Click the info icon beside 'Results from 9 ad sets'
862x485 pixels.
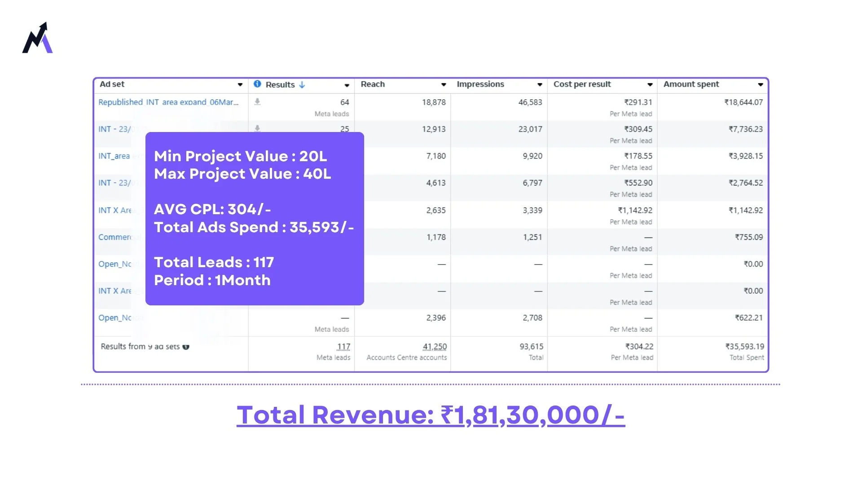tap(186, 347)
